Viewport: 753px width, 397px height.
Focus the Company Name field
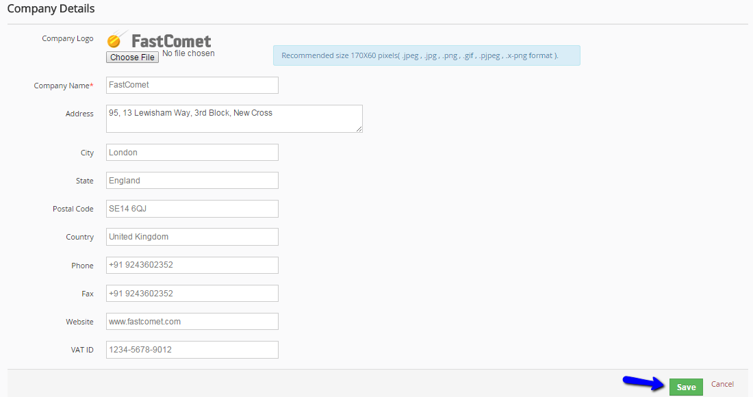pos(192,85)
